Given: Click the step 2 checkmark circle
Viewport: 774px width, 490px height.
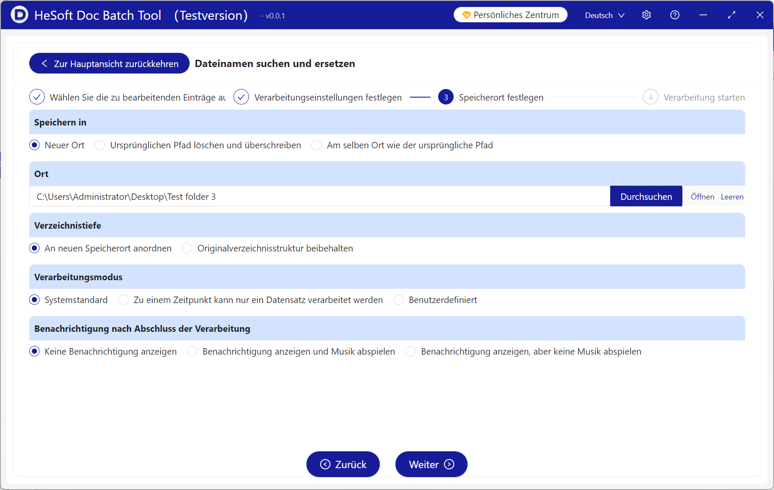Looking at the screenshot, I should click(x=241, y=97).
